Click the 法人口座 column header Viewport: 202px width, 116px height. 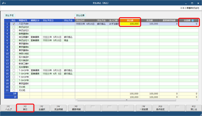point(114,20)
